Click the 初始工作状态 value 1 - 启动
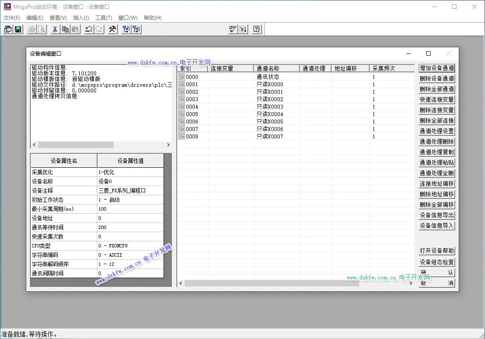Screen dimensions: 485x339 [x=130, y=200]
